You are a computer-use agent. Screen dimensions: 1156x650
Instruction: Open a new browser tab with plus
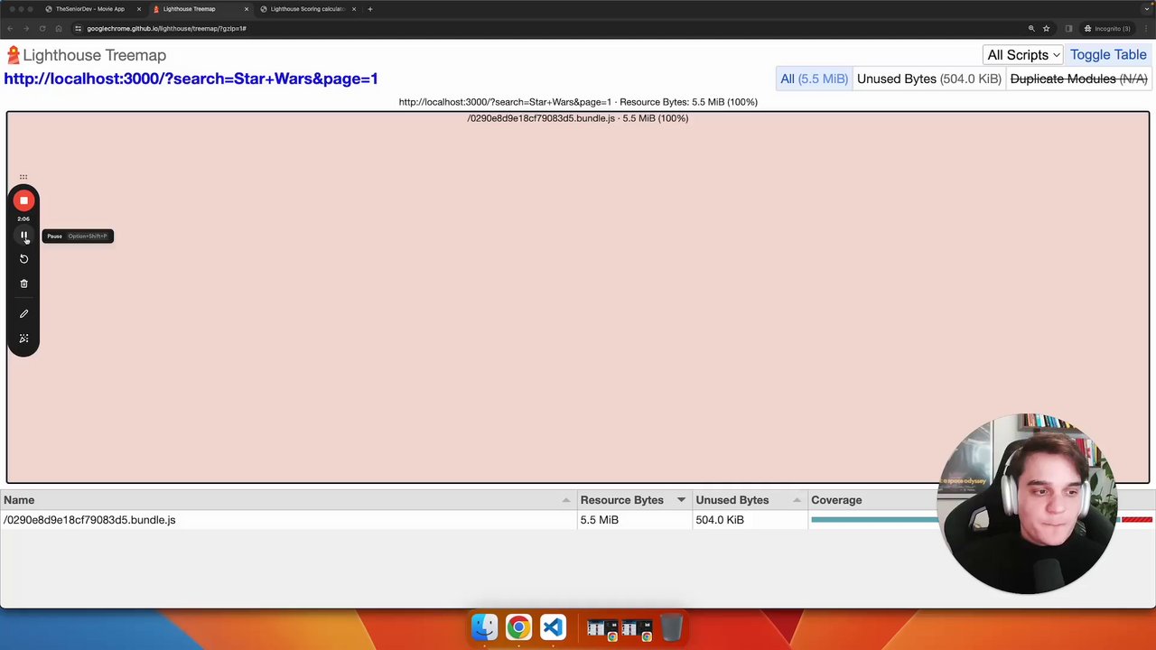coord(369,9)
